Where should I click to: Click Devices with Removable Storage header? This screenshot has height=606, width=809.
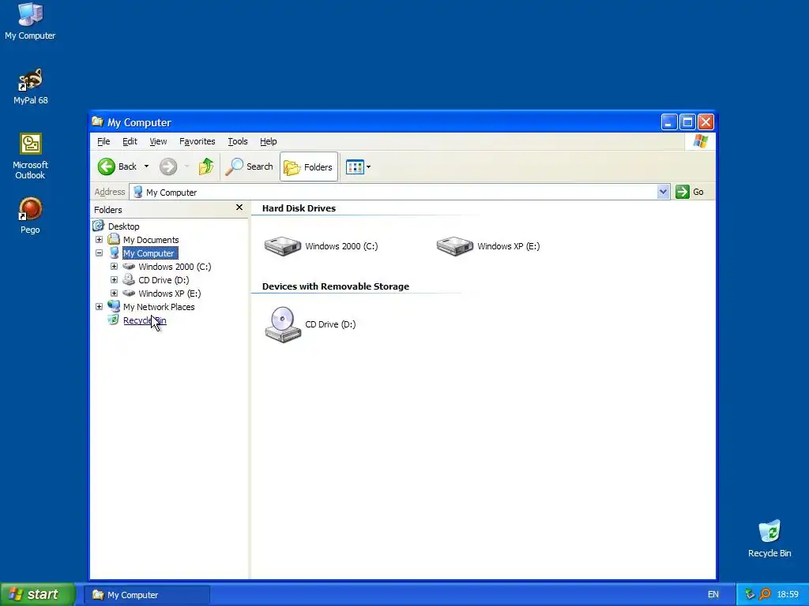(335, 286)
